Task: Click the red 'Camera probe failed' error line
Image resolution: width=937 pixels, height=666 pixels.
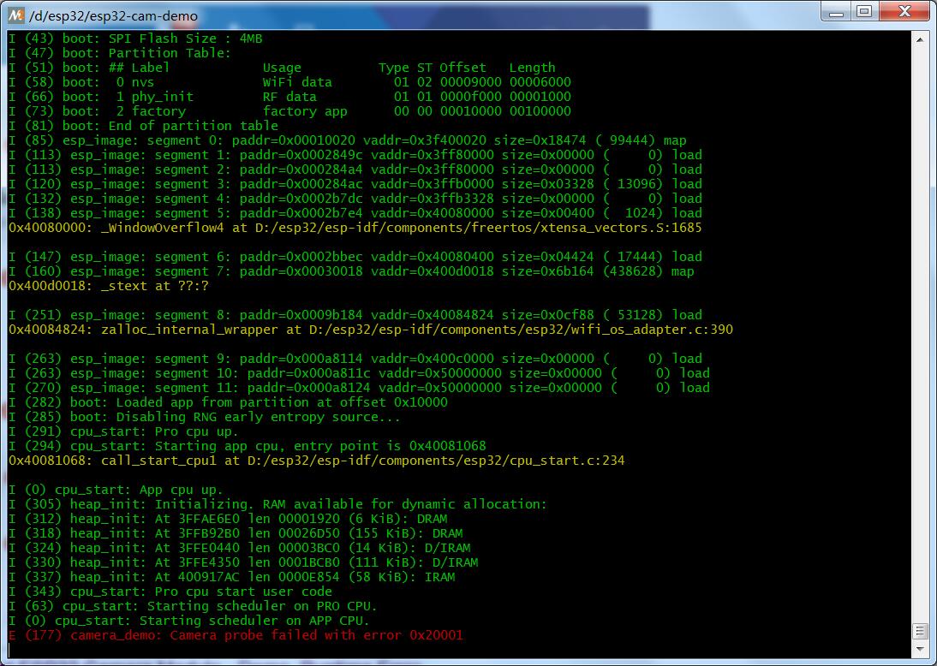Action: pos(236,635)
